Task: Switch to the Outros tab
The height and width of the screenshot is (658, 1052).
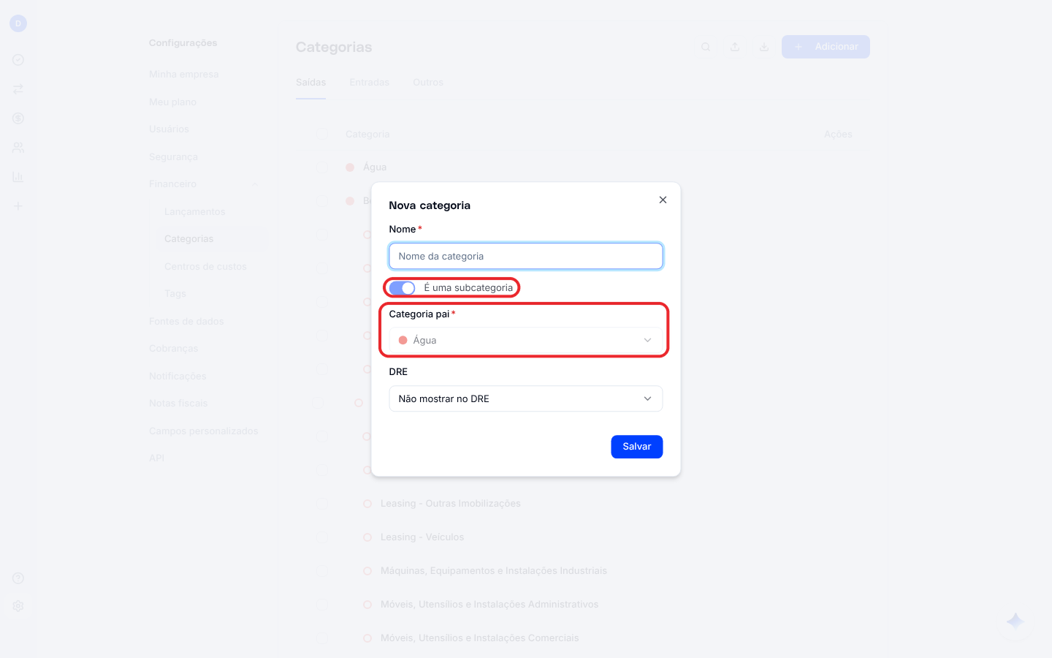Action: point(428,83)
